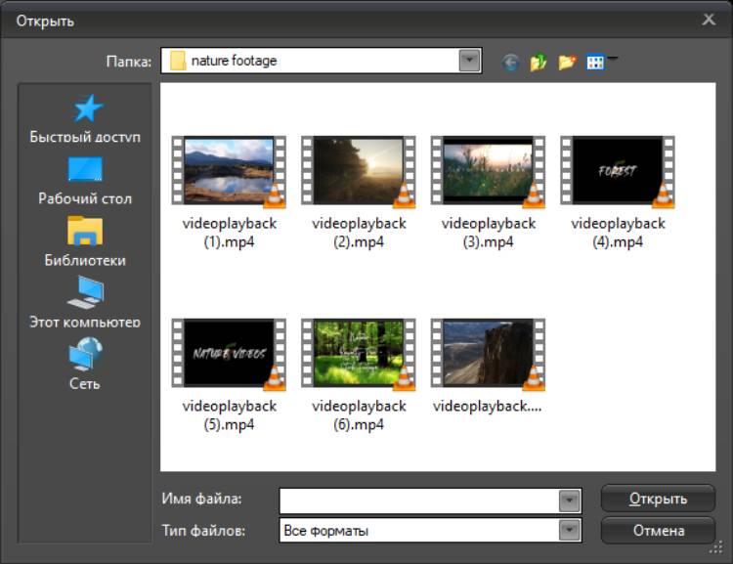This screenshot has width=733, height=564.
Task: Go up one folder level
Action: click(539, 62)
